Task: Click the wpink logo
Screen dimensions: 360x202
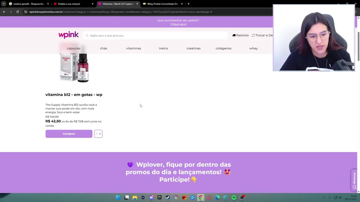Action: [69, 35]
